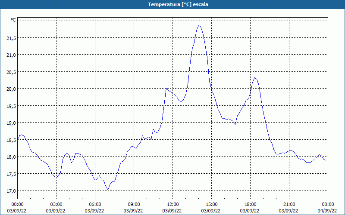Click the curve minimum near 07:00
The width and height of the screenshot is (345, 215).
click(x=108, y=190)
